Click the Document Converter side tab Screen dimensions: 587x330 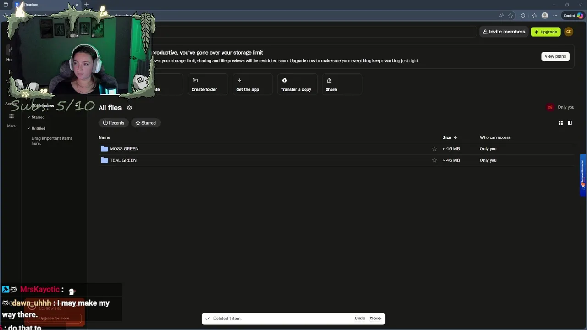pos(582,175)
